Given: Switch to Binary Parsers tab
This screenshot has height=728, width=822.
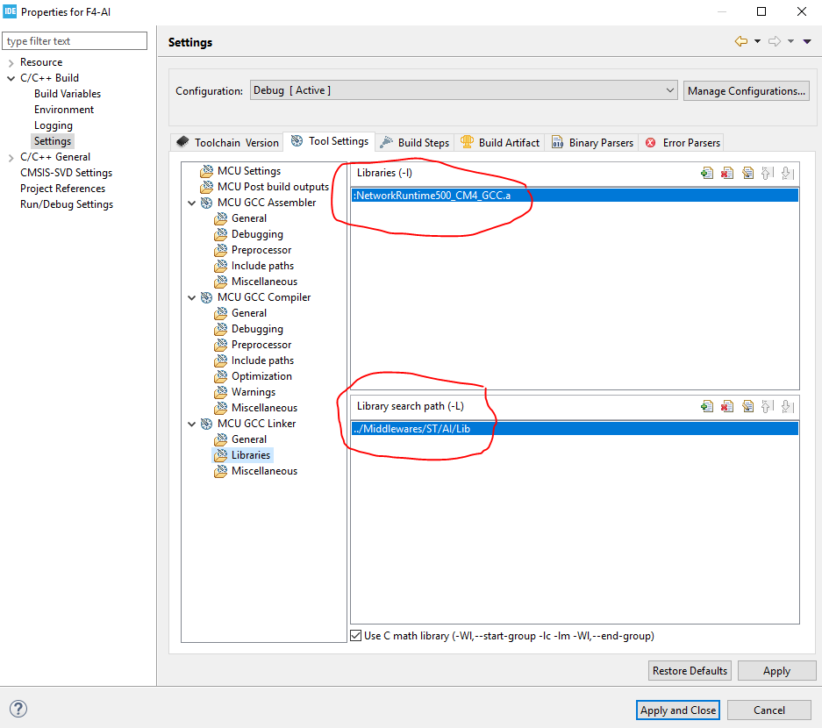Looking at the screenshot, I should 592,143.
